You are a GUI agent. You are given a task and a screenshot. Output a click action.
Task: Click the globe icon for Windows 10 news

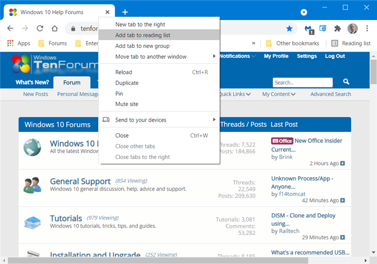[x=32, y=147]
